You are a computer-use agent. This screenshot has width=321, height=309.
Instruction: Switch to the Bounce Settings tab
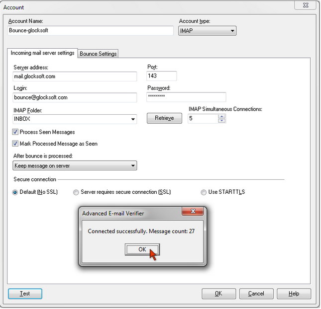pyautogui.click(x=98, y=54)
